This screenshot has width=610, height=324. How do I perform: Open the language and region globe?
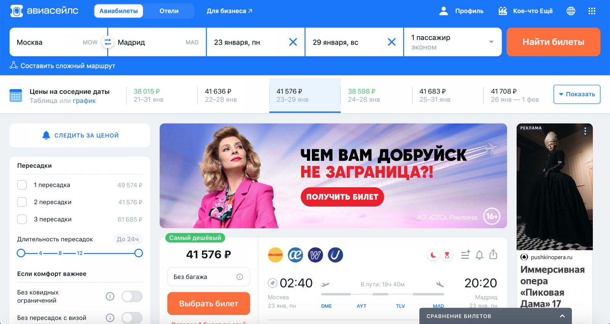pyautogui.click(x=571, y=11)
